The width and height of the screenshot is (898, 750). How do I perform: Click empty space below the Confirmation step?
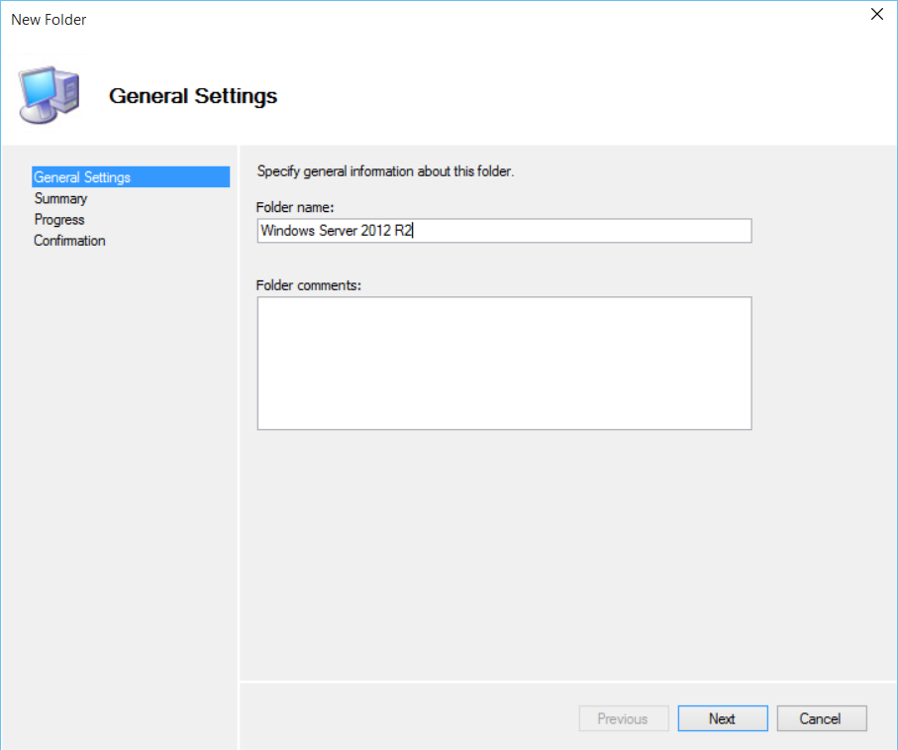click(119, 446)
